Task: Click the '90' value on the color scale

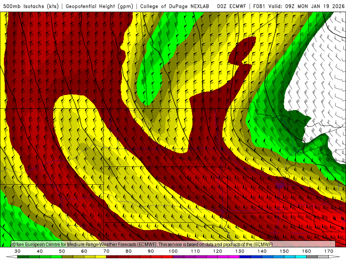Action: pyautogui.click(x=151, y=251)
